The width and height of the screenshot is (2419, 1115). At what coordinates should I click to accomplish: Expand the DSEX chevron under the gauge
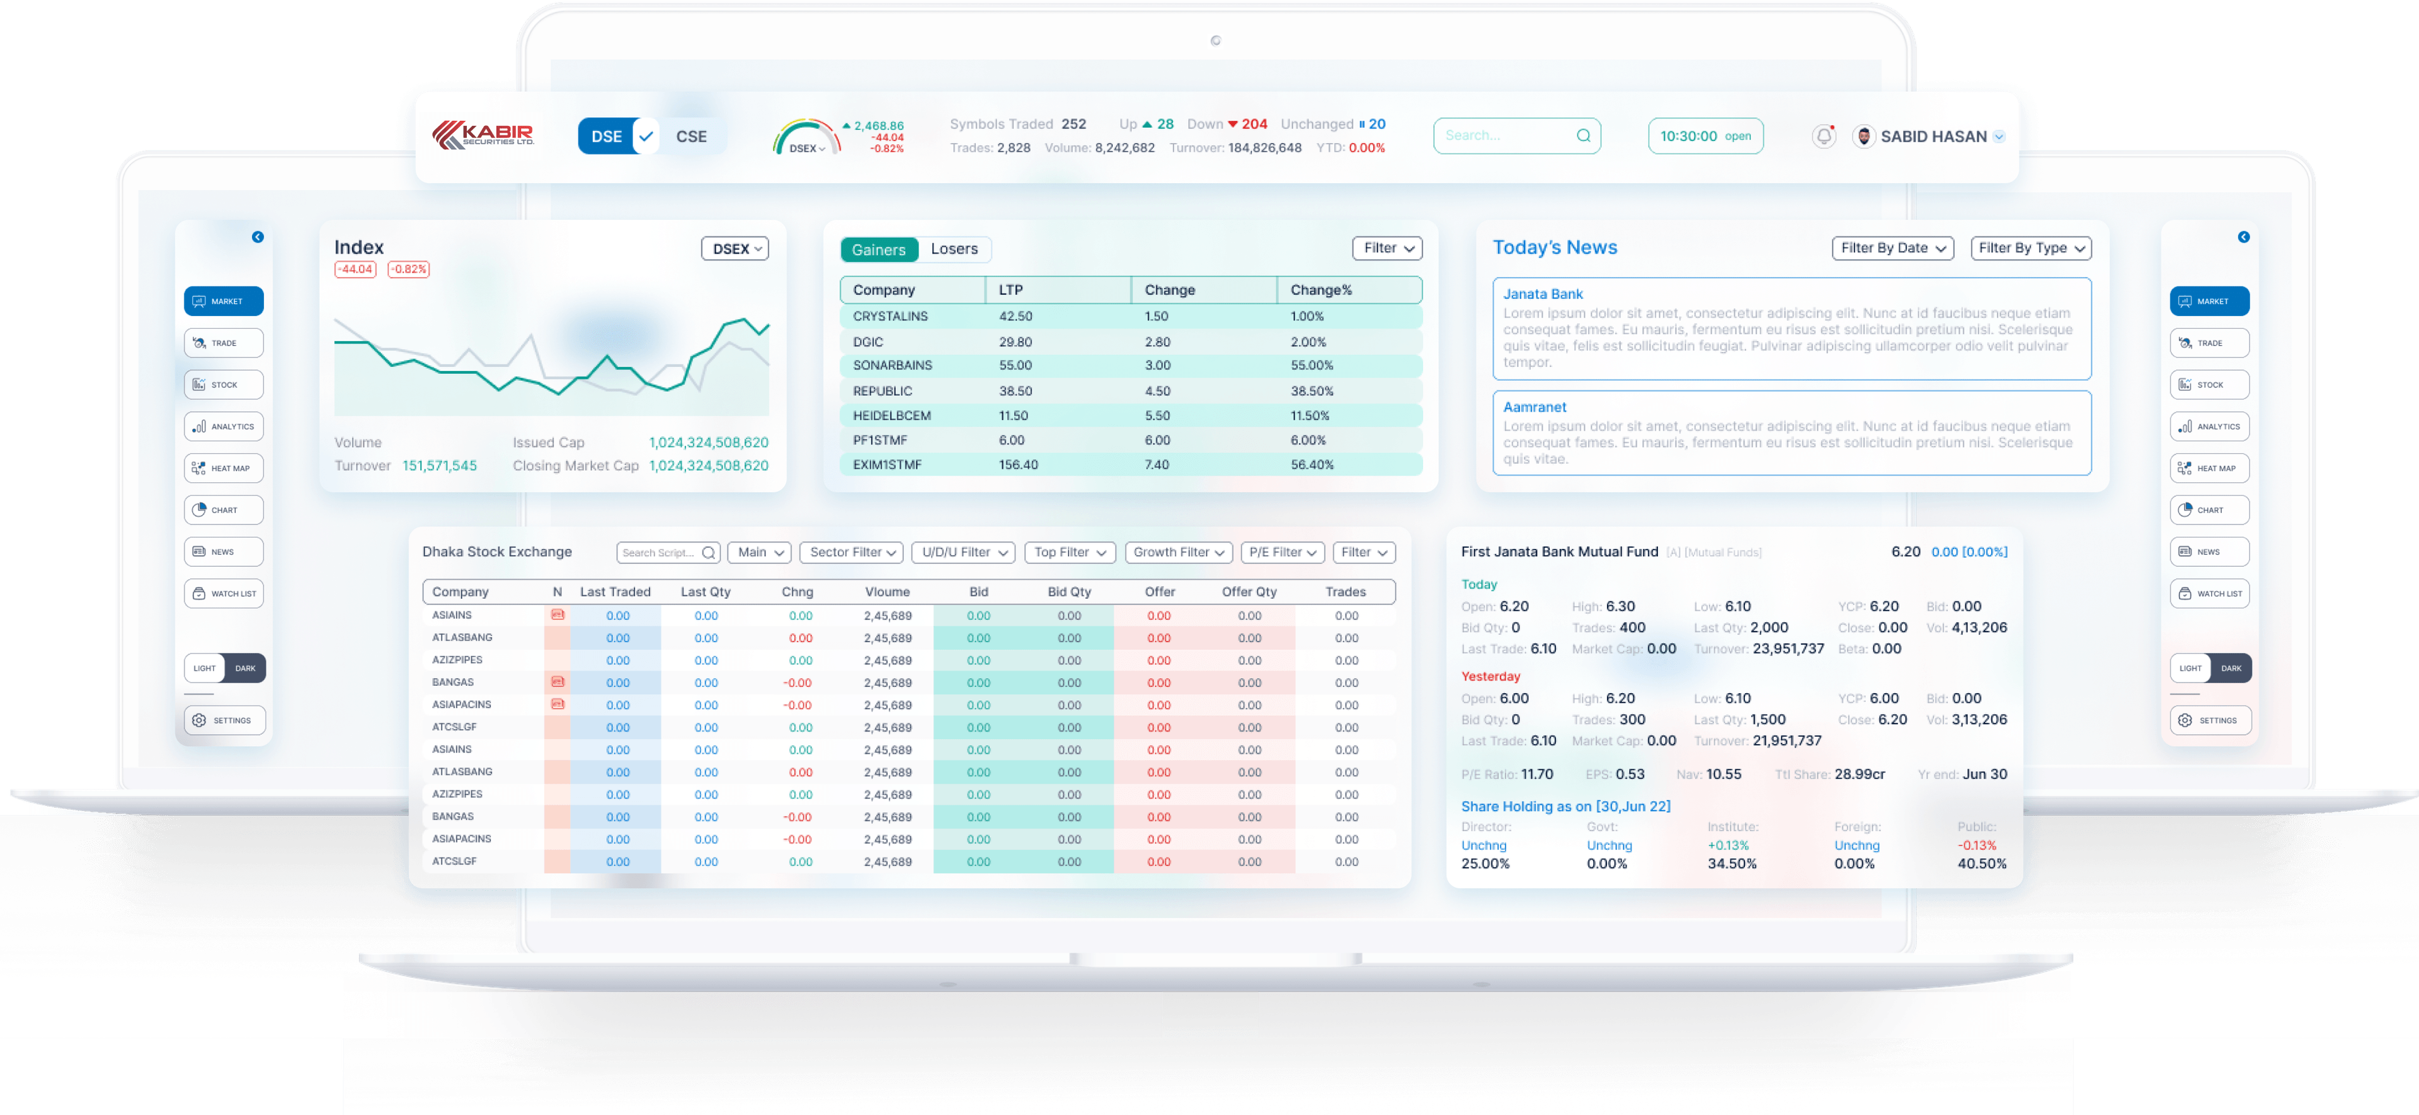[x=823, y=149]
